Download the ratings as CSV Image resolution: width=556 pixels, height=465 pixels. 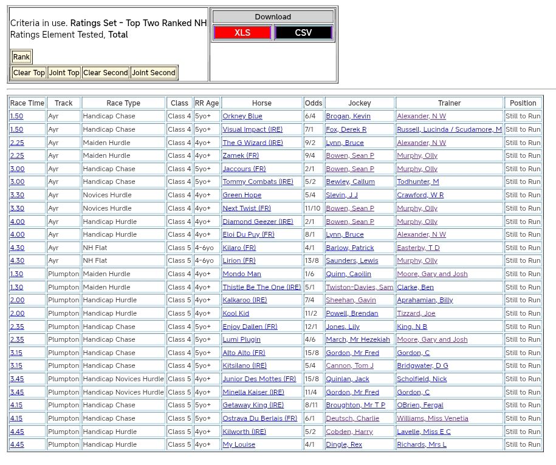tap(303, 33)
